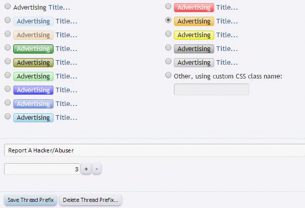Decrease display order with minus button

[97, 169]
